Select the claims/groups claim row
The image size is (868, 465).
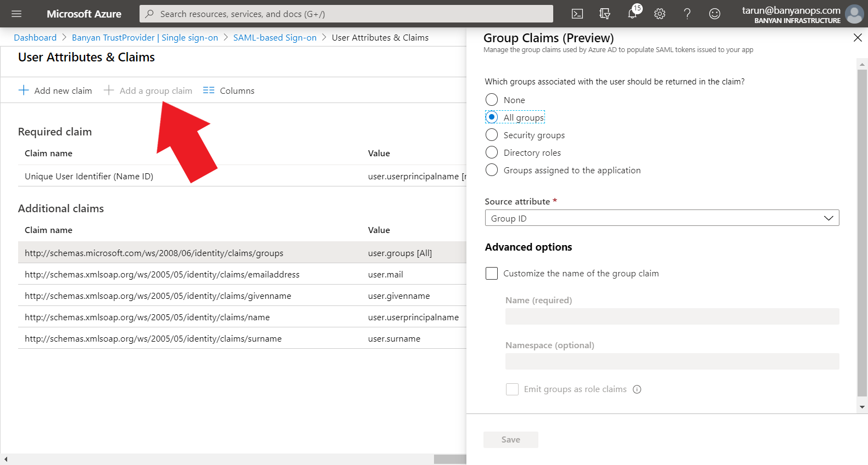click(x=242, y=253)
